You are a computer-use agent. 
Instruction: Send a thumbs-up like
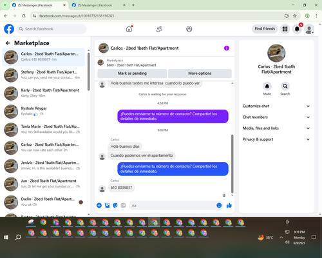[x=229, y=205]
